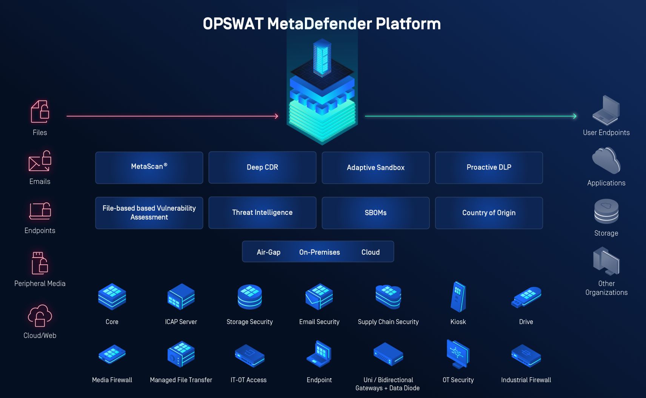
Task: Click the User Endpoints laptop icon
Action: pyautogui.click(x=606, y=111)
